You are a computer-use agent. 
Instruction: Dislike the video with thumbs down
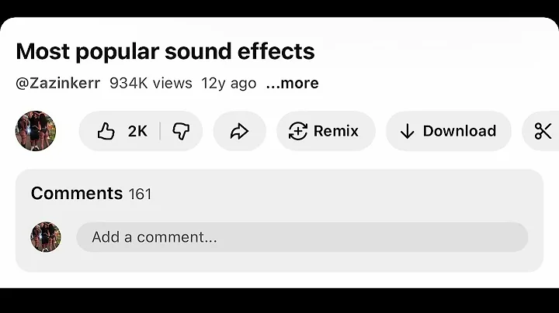pyautogui.click(x=180, y=131)
